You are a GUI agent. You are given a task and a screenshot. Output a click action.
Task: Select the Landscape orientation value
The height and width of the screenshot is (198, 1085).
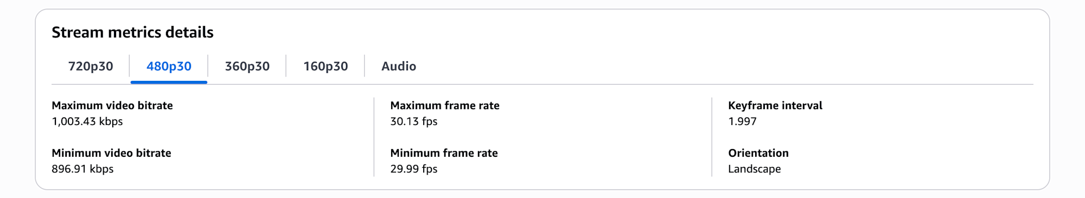(x=755, y=169)
